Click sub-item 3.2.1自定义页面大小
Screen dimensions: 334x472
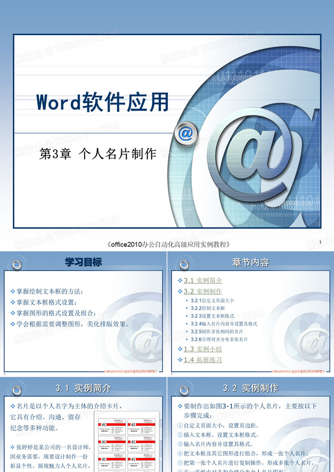tap(212, 300)
